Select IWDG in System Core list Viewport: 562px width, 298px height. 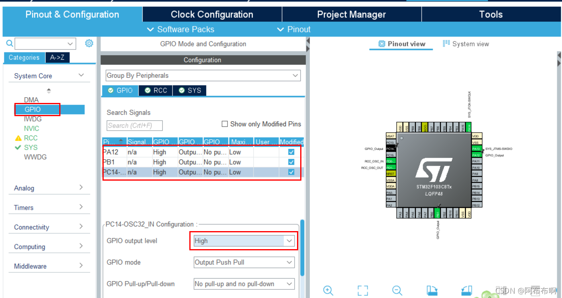click(x=32, y=119)
